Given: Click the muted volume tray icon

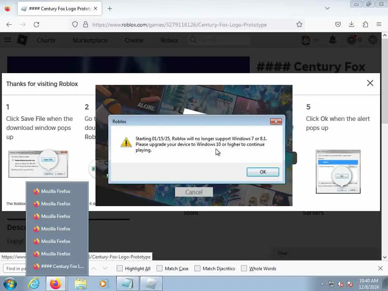Looking at the screenshot, I should pos(341,284).
